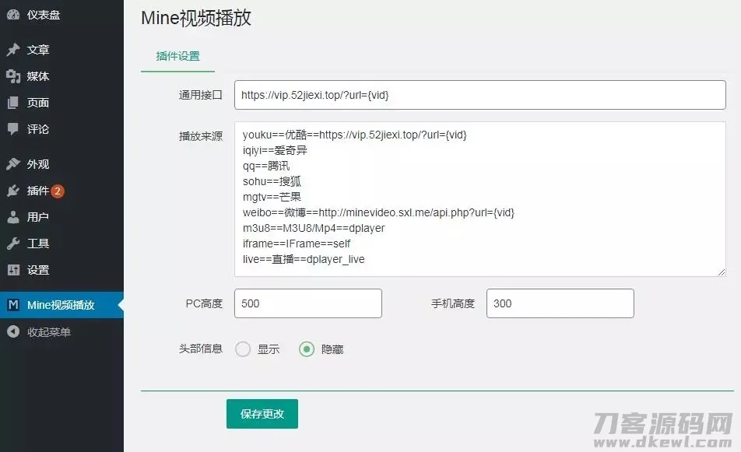741x452 pixels.
Task: Open the 媒体 media library icon
Action: (x=13, y=75)
